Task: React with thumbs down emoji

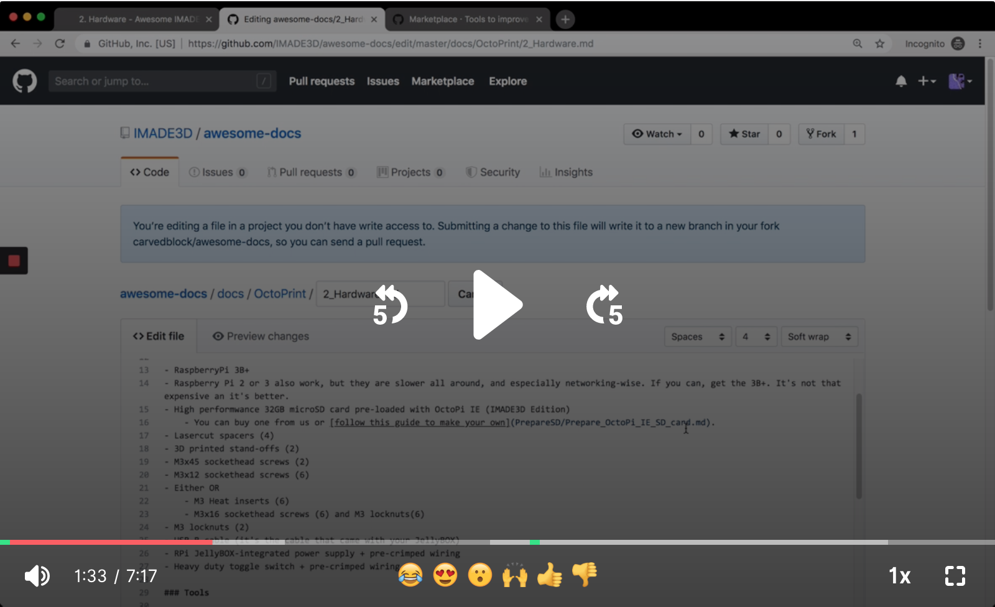Action: click(x=585, y=575)
